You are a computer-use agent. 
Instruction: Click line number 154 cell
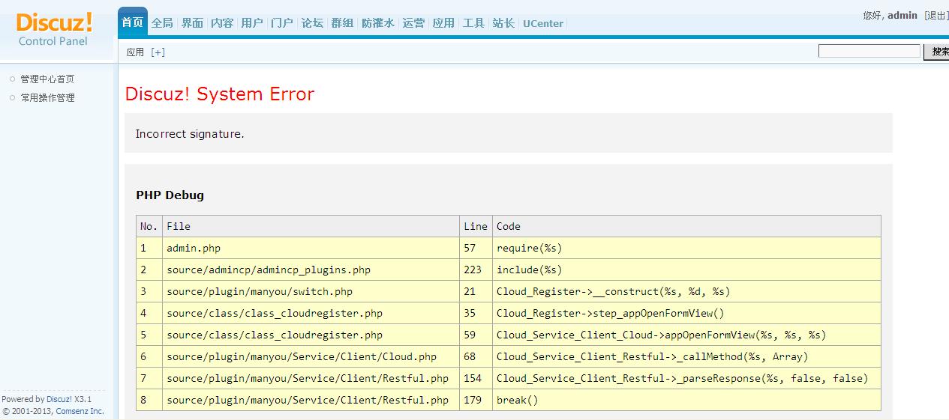(476, 378)
